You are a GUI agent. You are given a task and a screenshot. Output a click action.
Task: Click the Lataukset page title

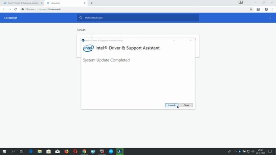(11, 18)
